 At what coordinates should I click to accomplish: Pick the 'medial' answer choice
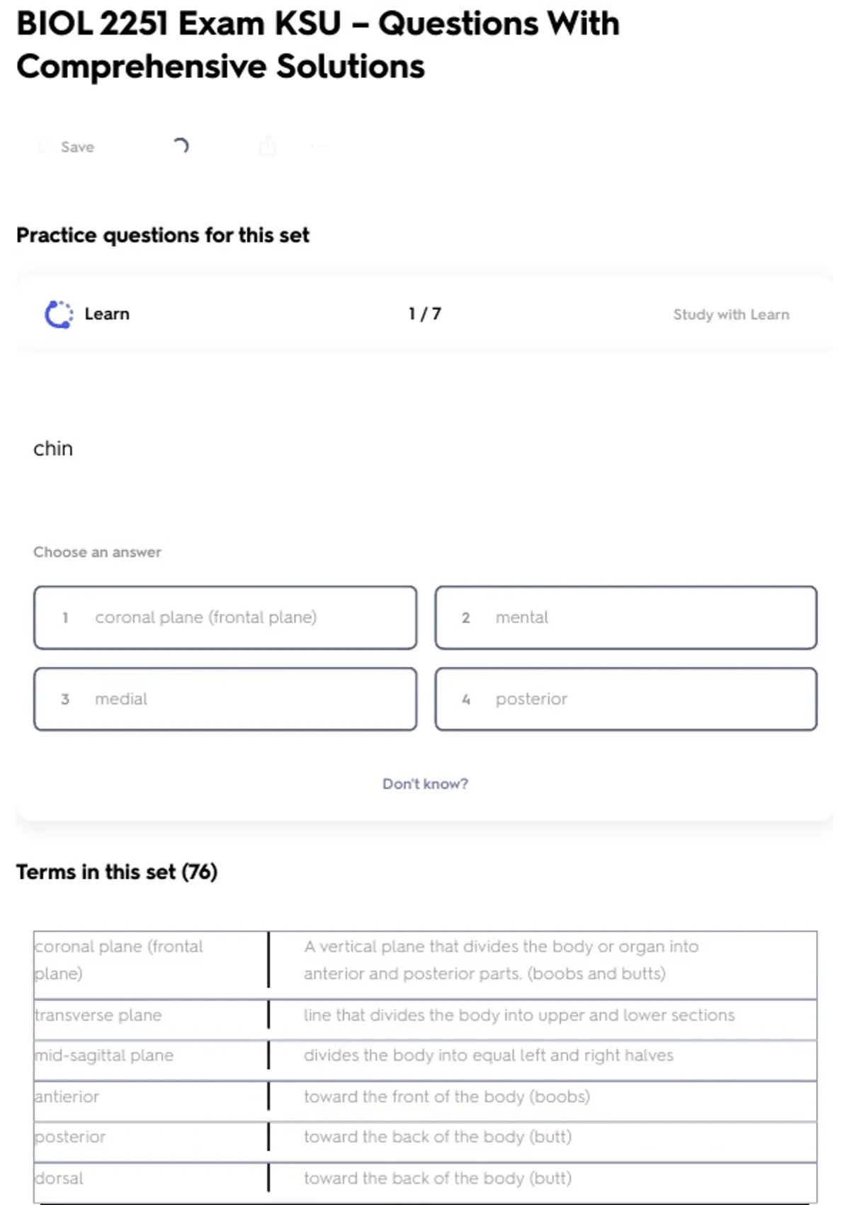pos(225,699)
